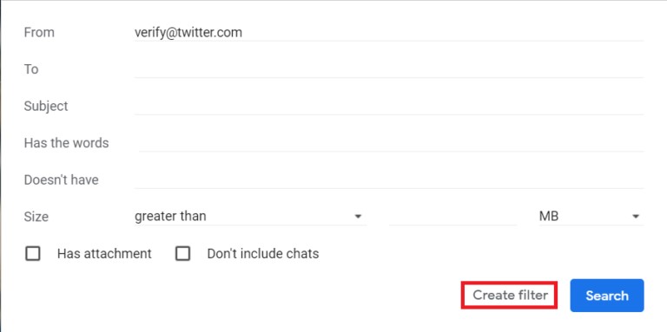Click the 'Has attachment' label text

point(104,254)
